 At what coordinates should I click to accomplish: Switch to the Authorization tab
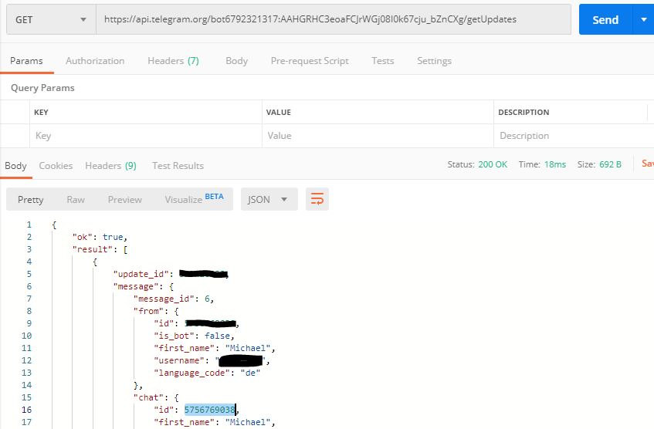[x=95, y=61]
